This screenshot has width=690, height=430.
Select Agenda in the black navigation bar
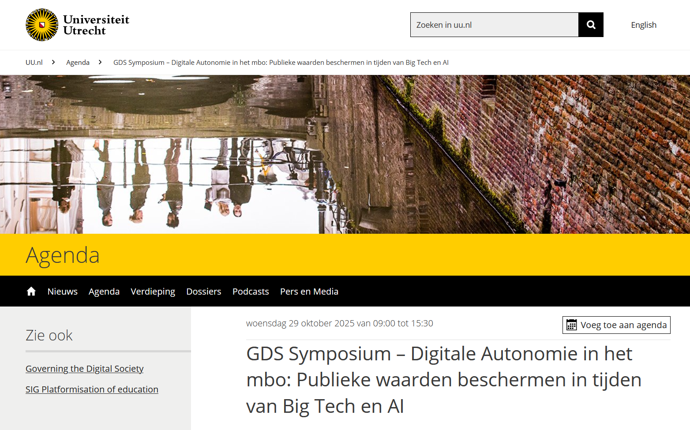click(104, 292)
